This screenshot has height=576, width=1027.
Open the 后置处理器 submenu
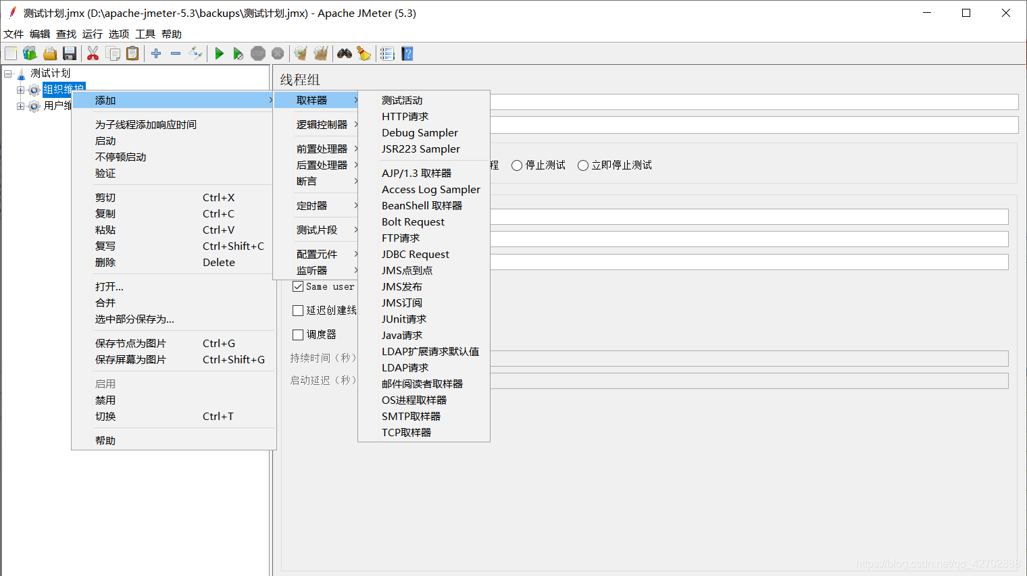[x=316, y=165]
